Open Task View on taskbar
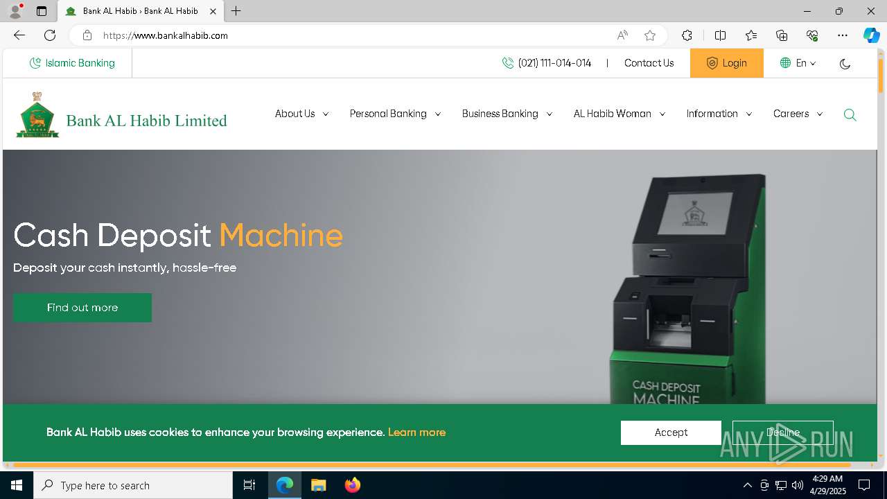Image resolution: width=887 pixels, height=499 pixels. (249, 485)
